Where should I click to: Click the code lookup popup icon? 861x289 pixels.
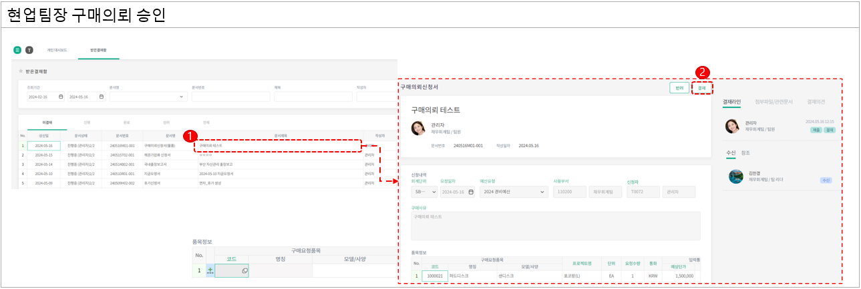pos(244,271)
